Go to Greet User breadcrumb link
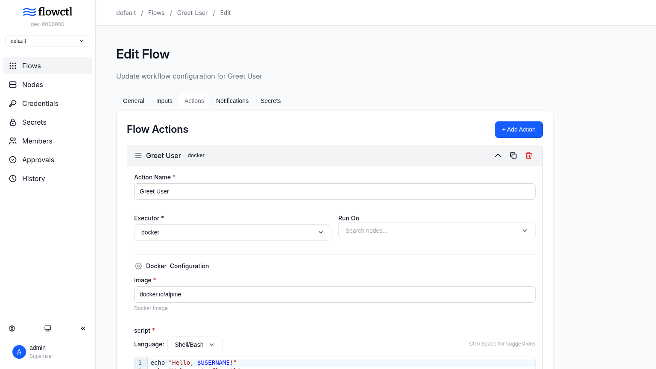Screen dimensions: 656x369 click(x=192, y=13)
